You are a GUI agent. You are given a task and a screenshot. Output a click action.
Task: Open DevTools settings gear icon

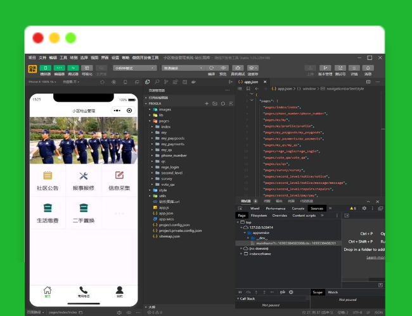pos(364,208)
